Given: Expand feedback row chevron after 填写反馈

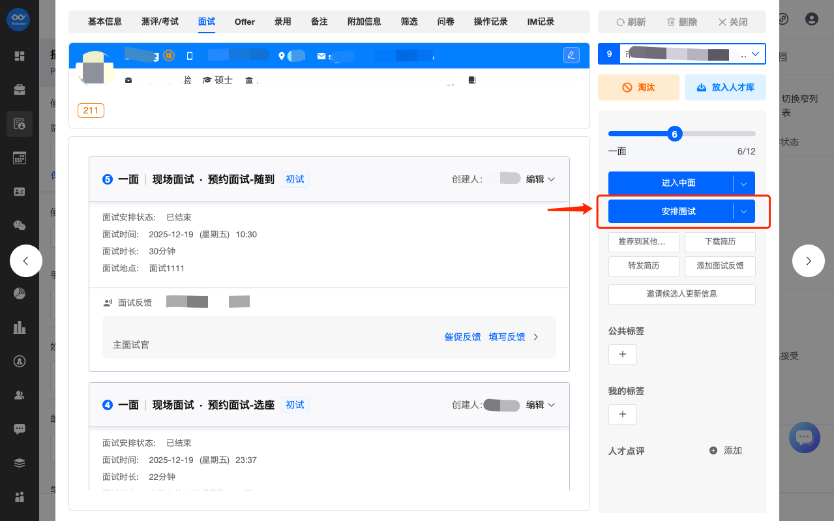Looking at the screenshot, I should [536, 337].
